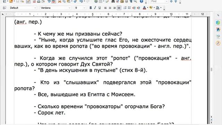This screenshot has height=125, width=222.
Task: Open the New document type dropdown arrow
Action: (8, 1)
